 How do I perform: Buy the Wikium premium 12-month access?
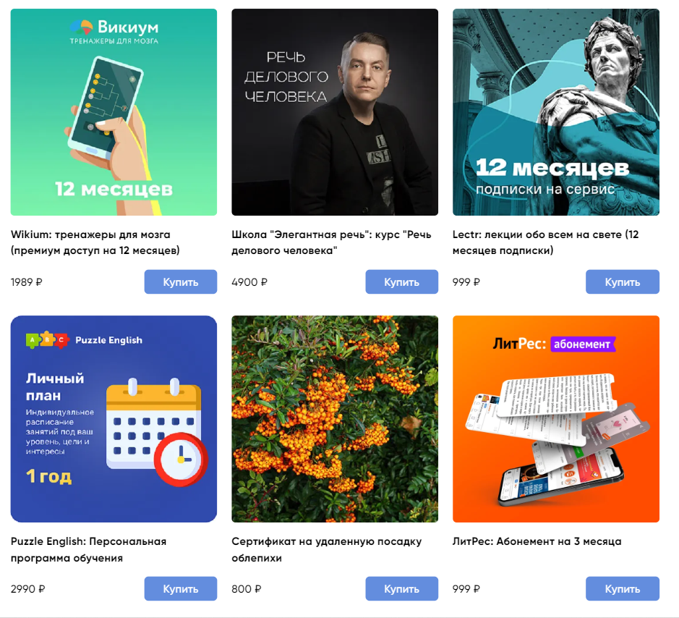[181, 282]
